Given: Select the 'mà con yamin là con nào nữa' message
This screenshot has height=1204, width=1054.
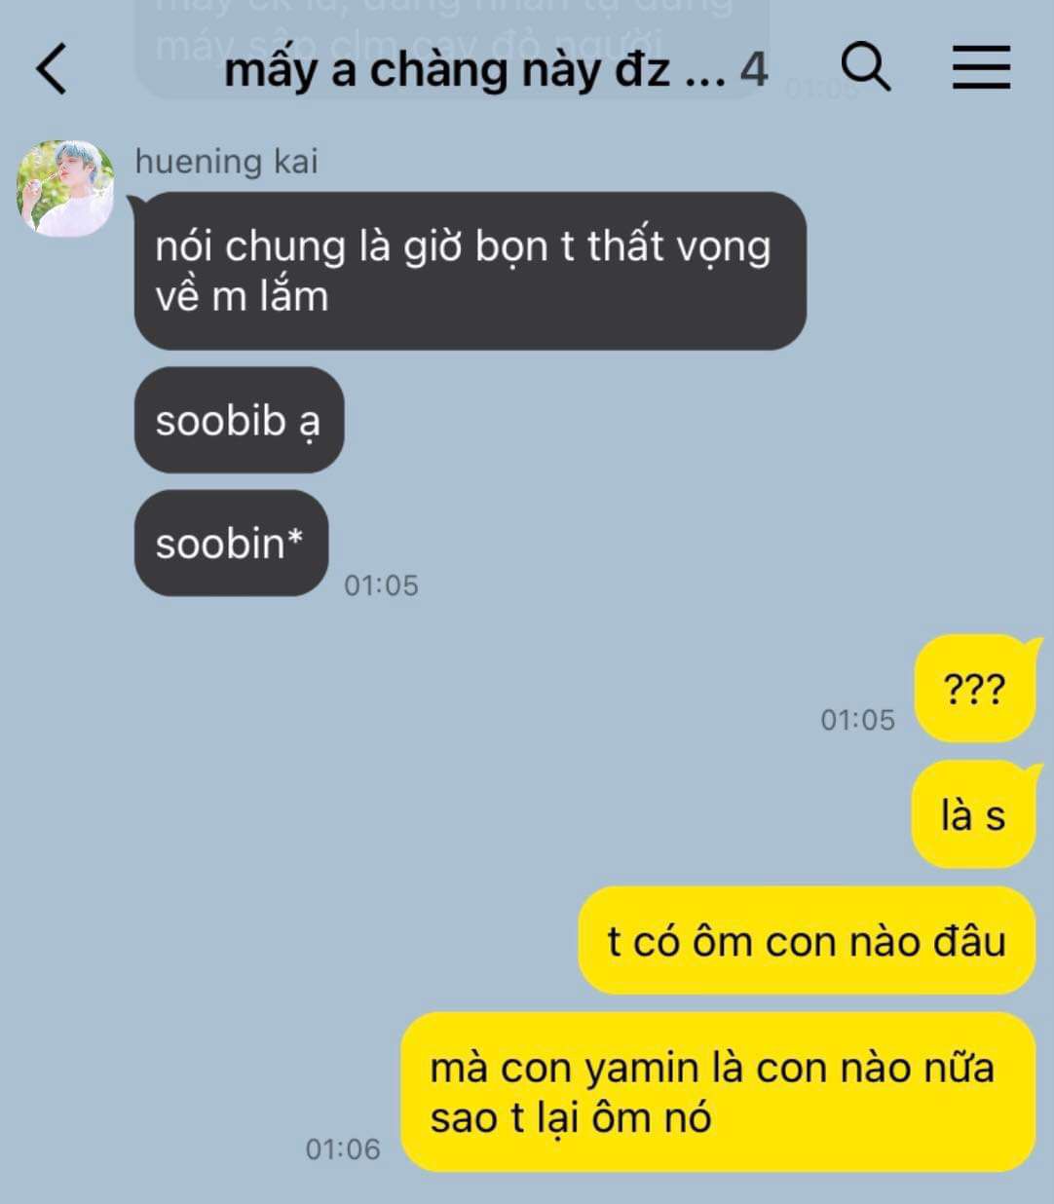Looking at the screenshot, I should [718, 1092].
